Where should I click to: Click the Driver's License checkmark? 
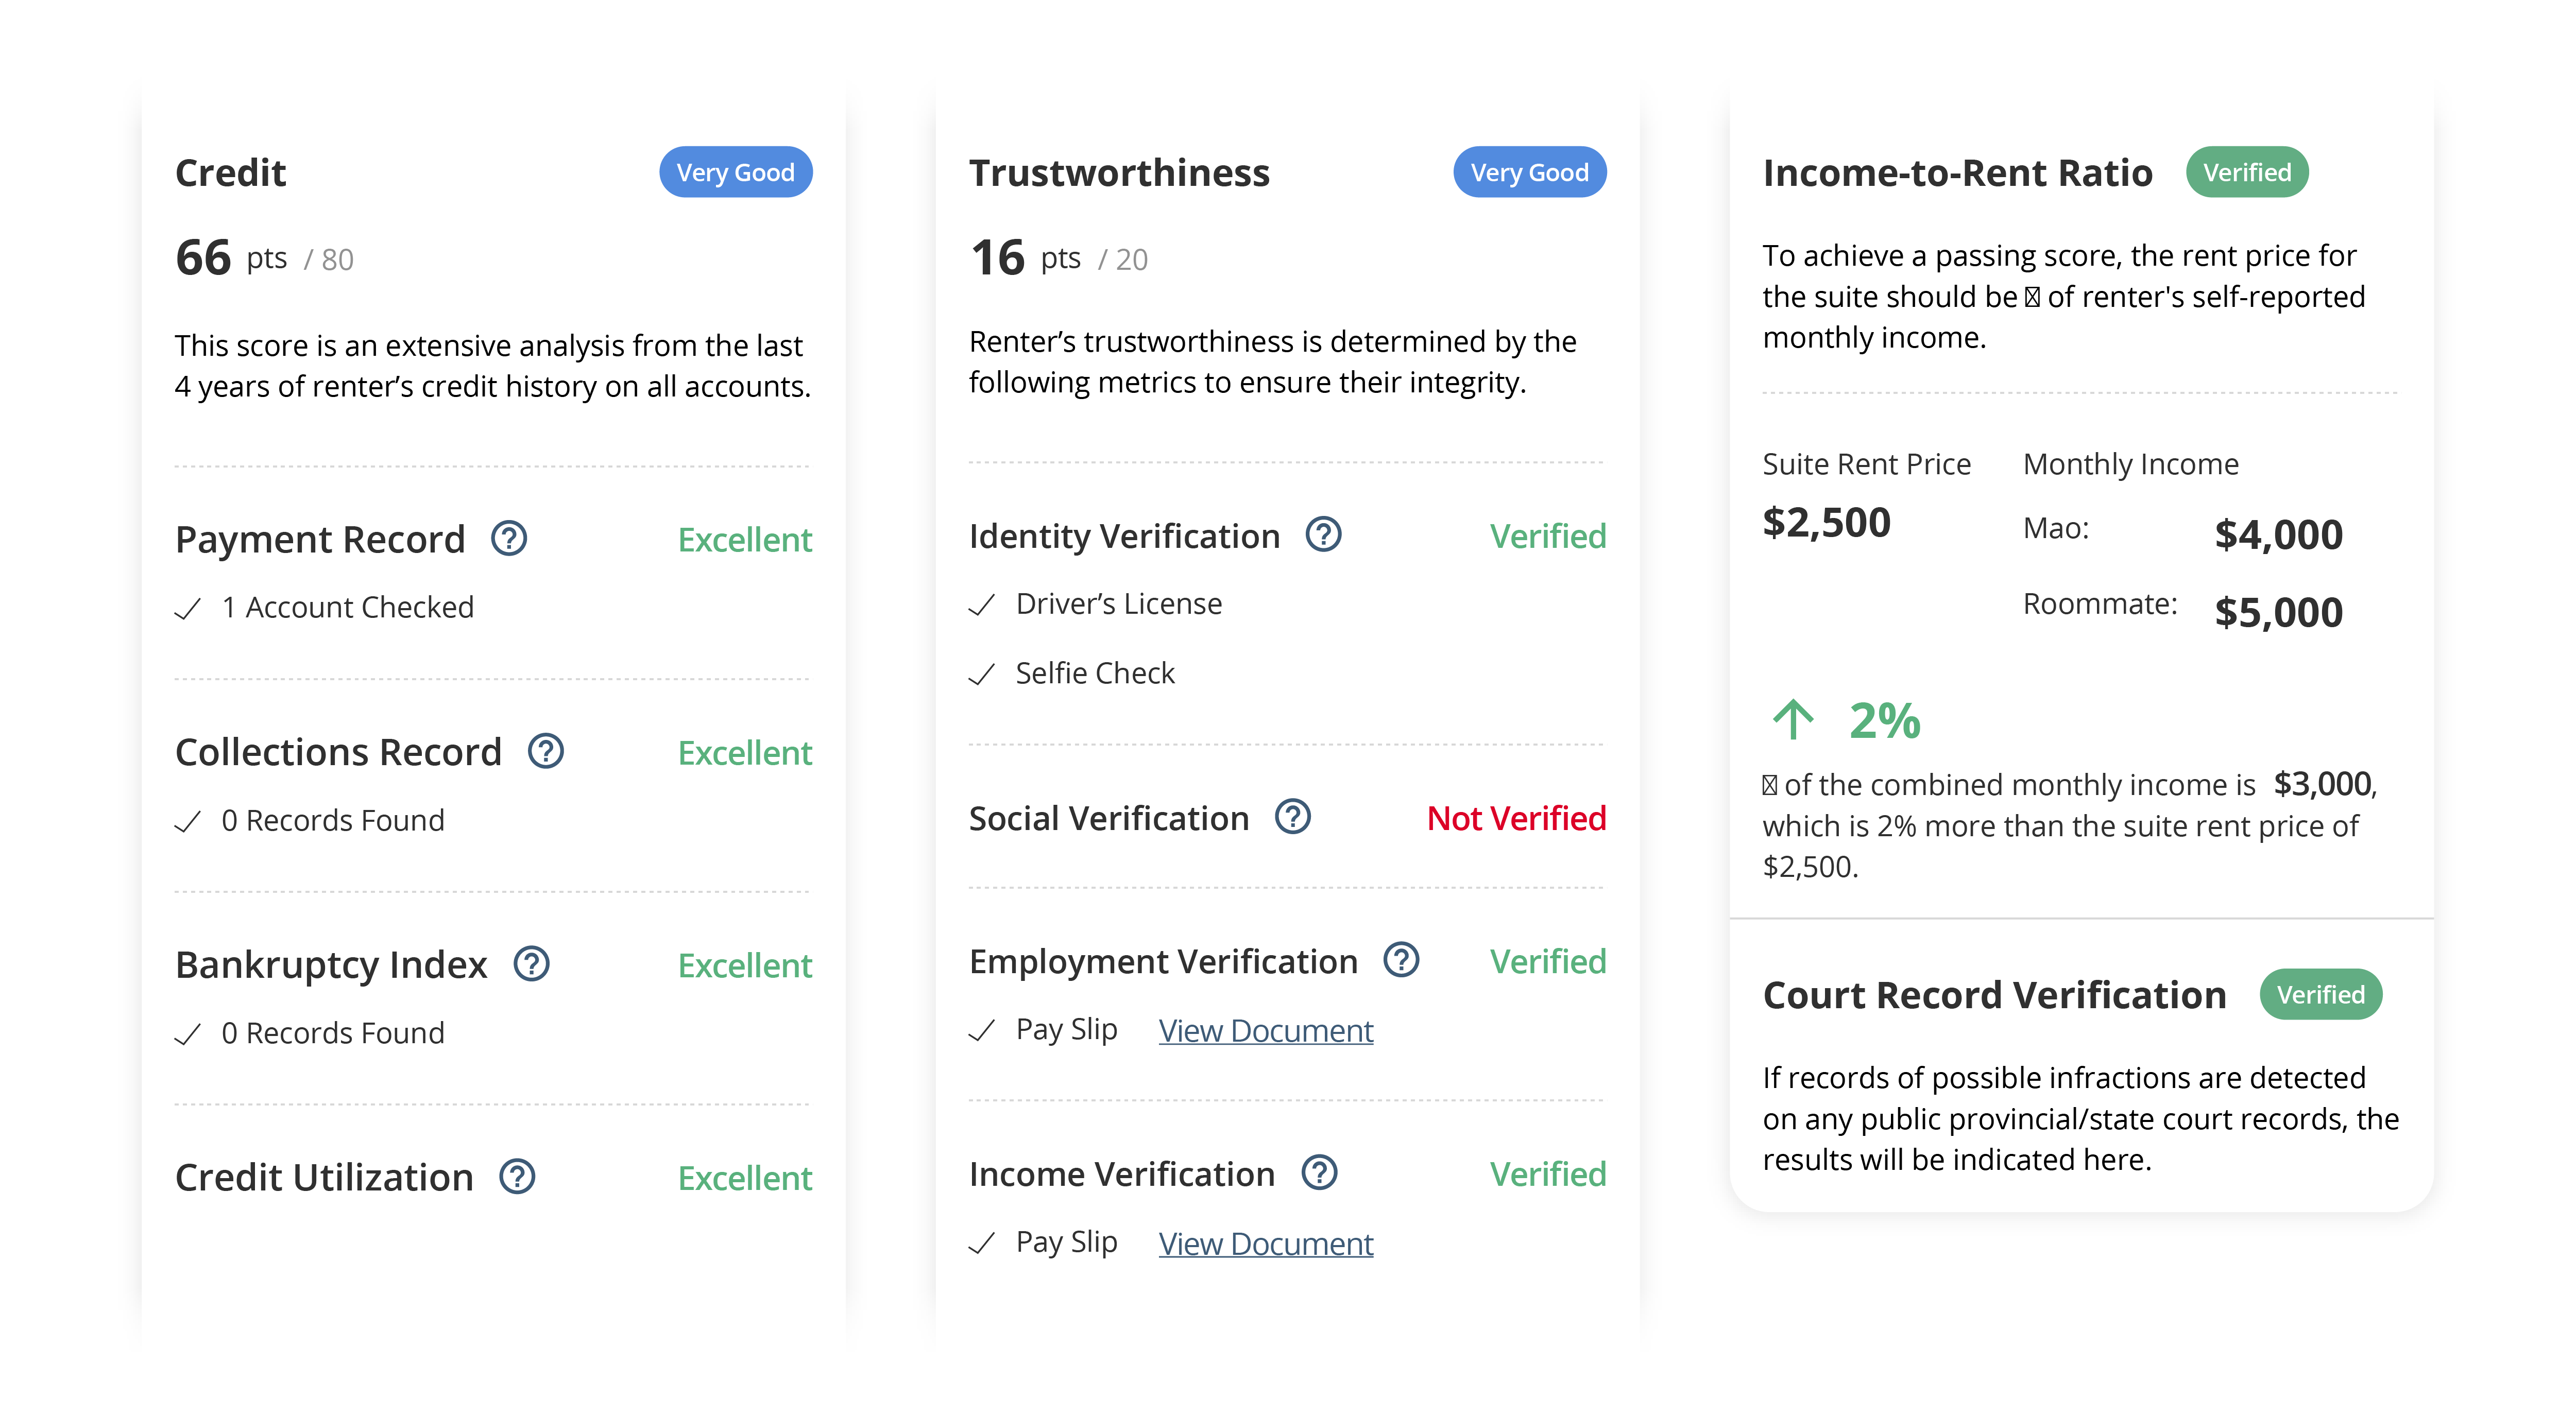point(982,605)
